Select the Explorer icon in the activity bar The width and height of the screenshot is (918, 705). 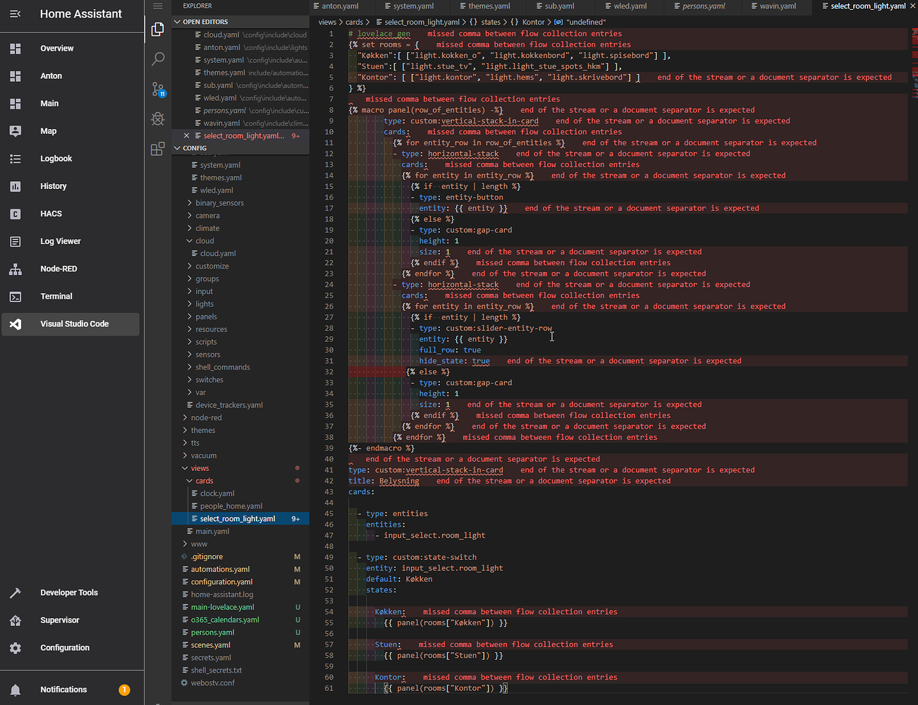(157, 28)
